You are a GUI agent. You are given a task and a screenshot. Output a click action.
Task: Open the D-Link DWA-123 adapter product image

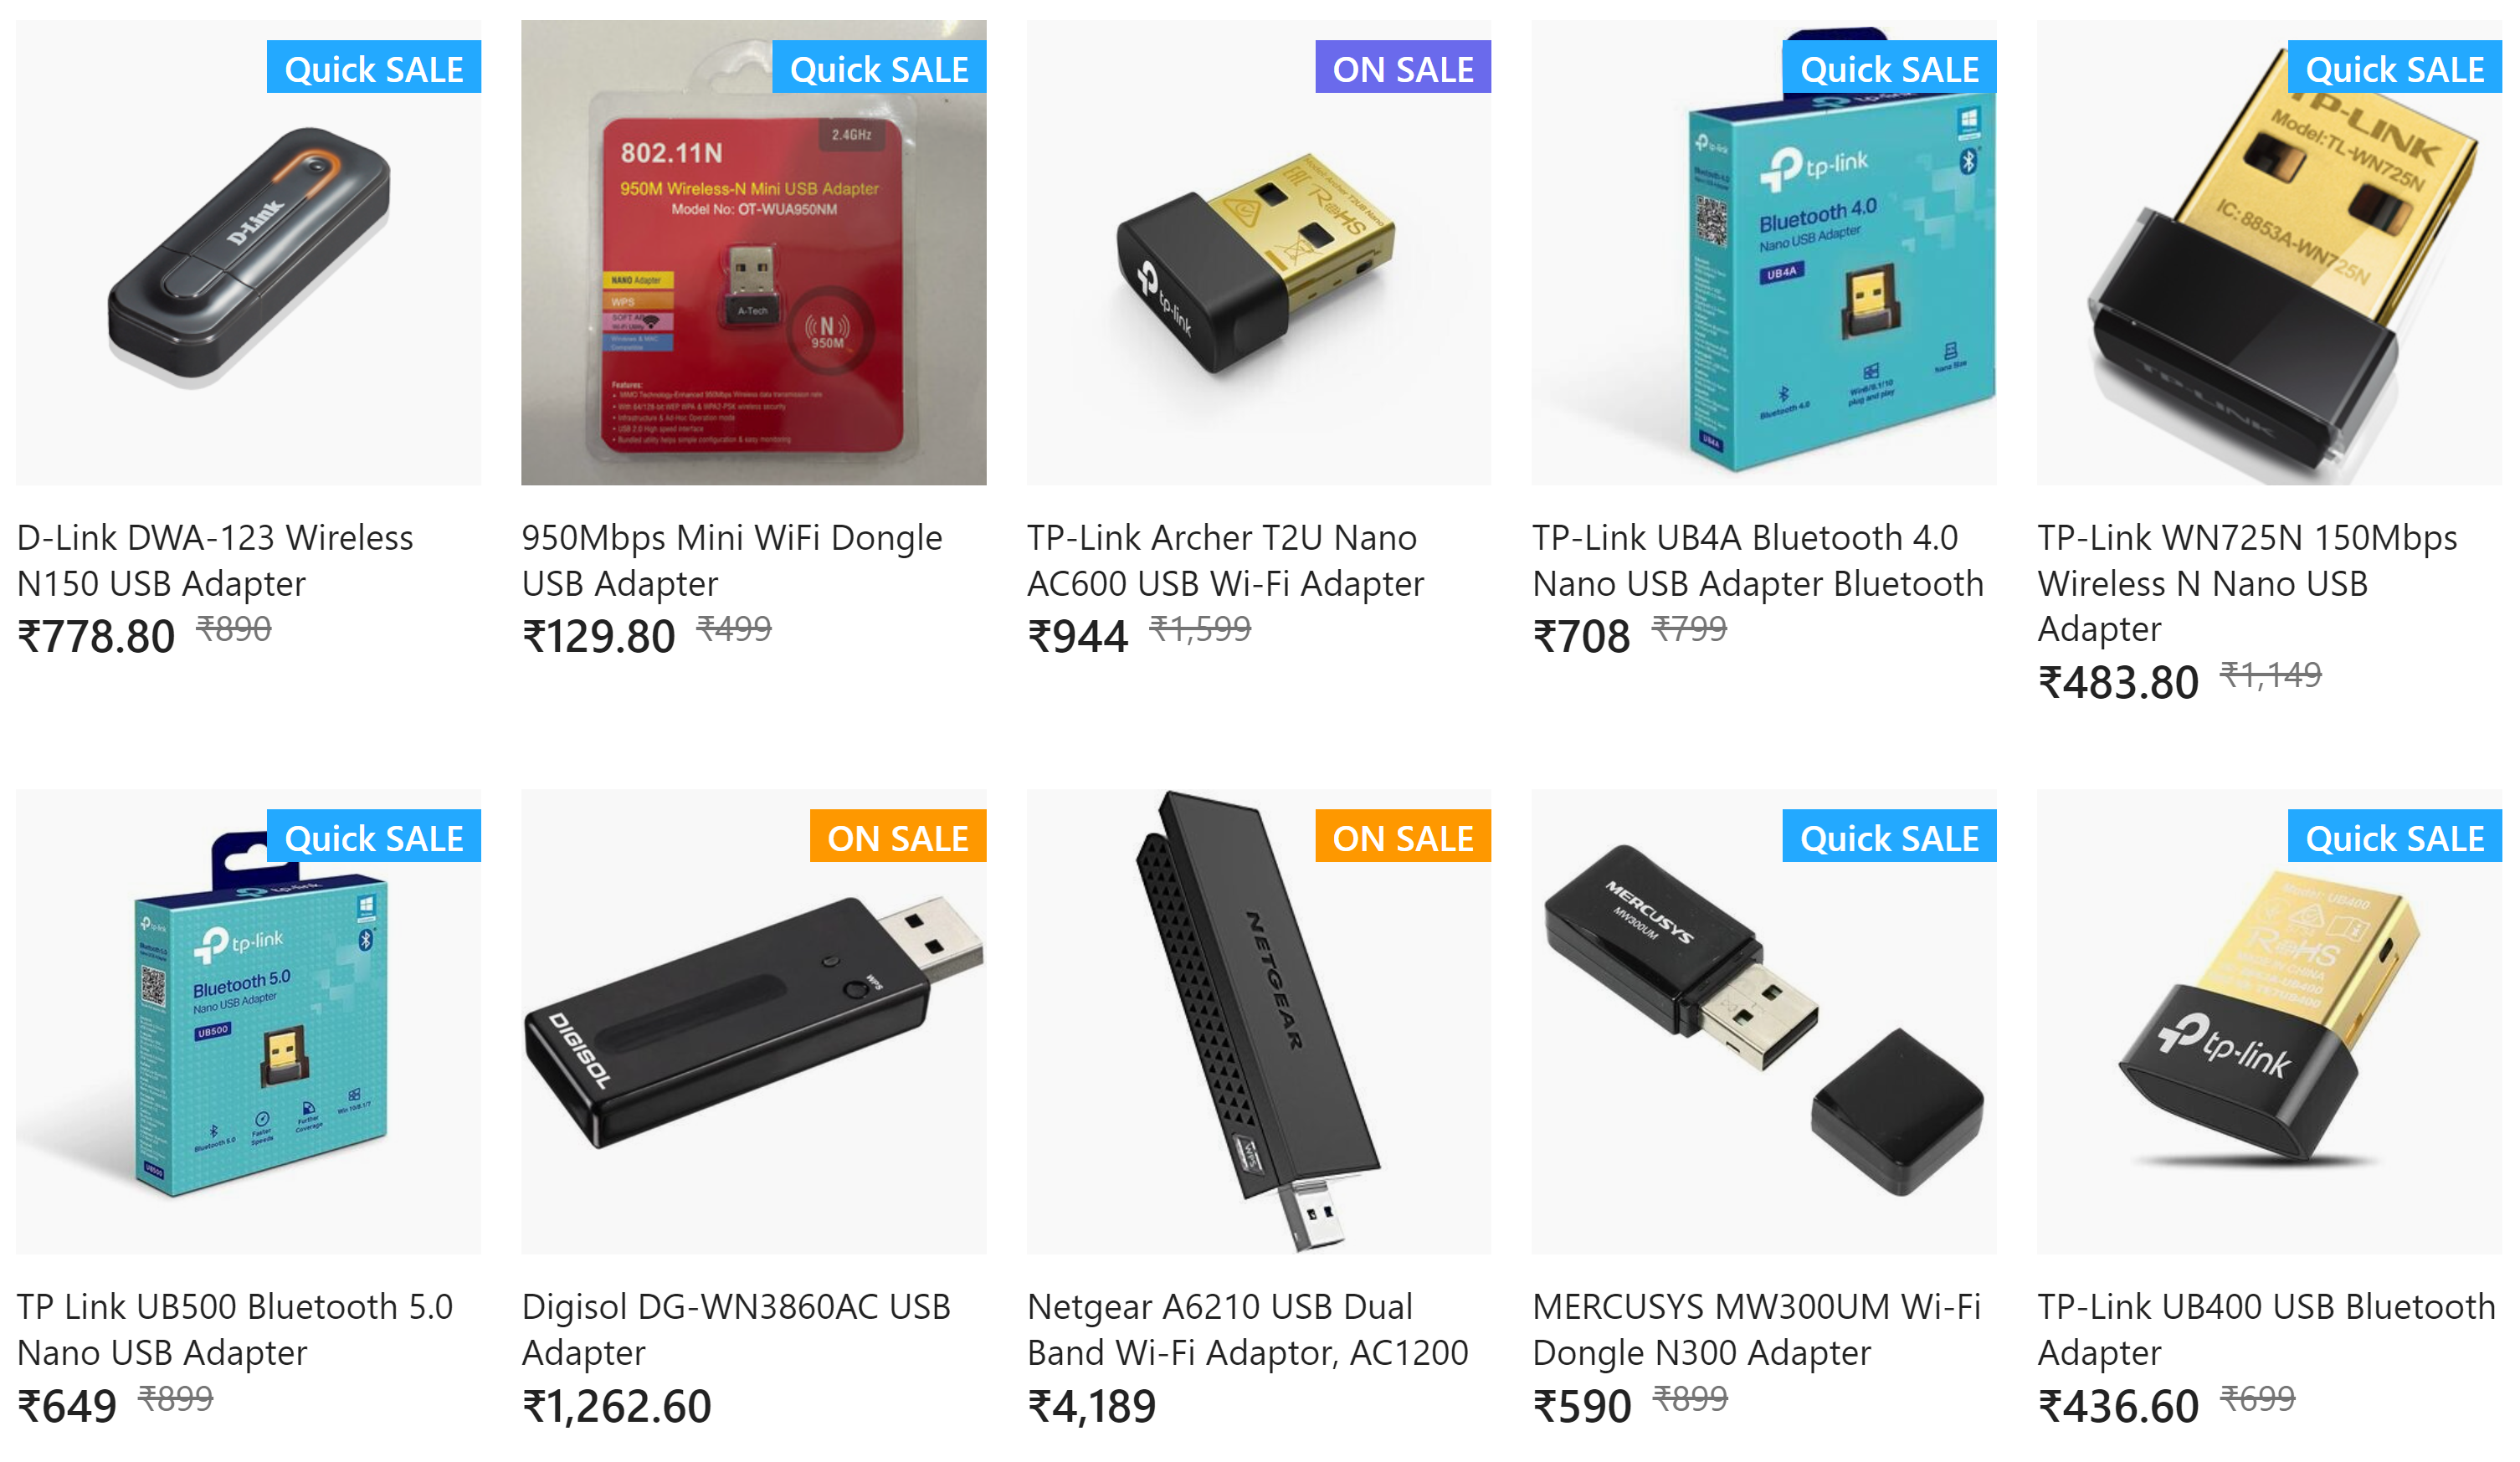[248, 253]
